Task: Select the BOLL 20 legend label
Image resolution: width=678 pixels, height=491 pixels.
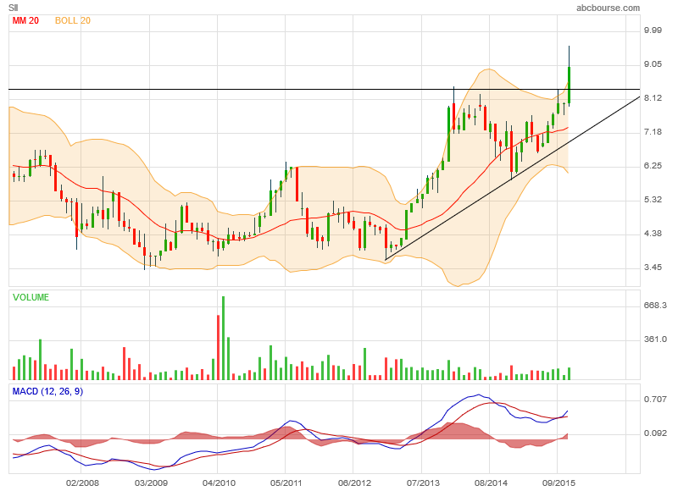Action: pos(73,20)
